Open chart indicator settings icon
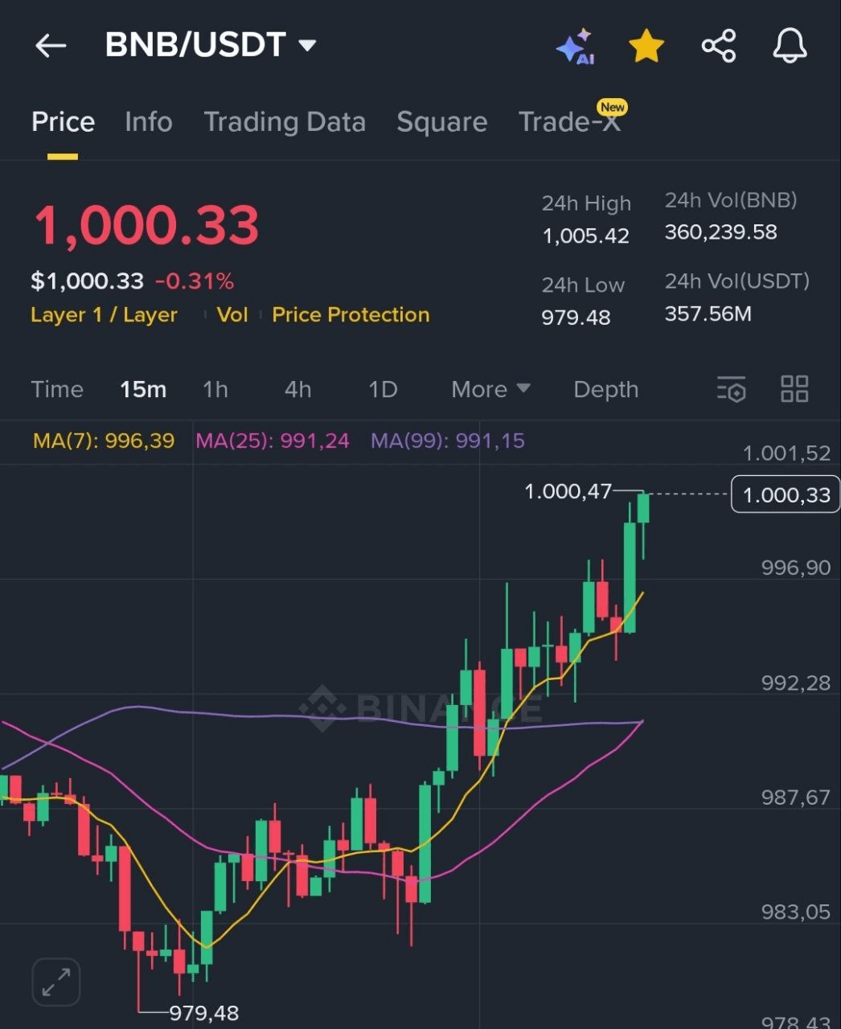The width and height of the screenshot is (841, 1029). [731, 389]
